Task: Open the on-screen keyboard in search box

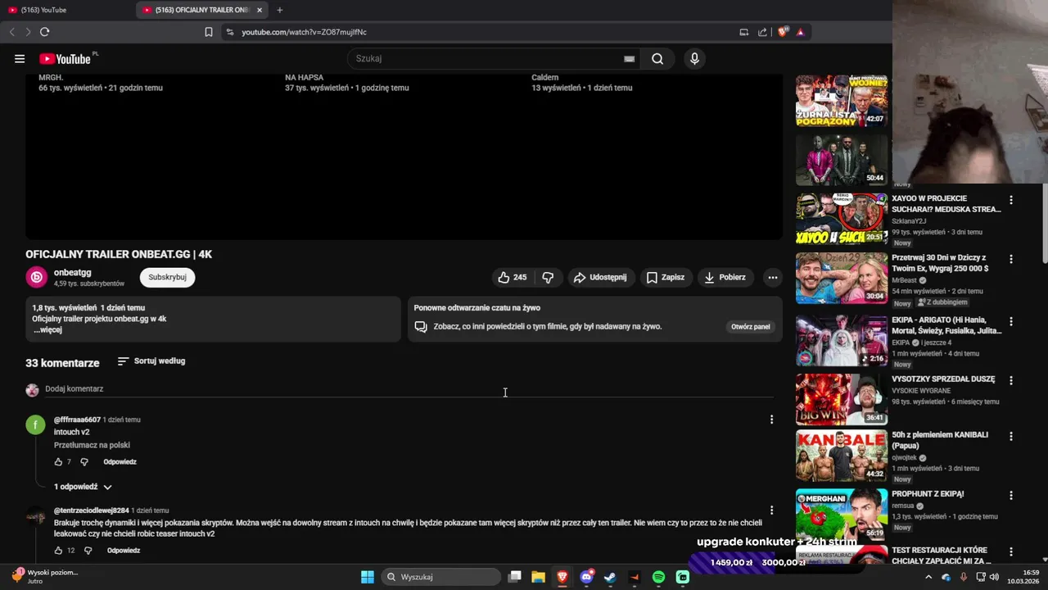Action: [x=629, y=59]
